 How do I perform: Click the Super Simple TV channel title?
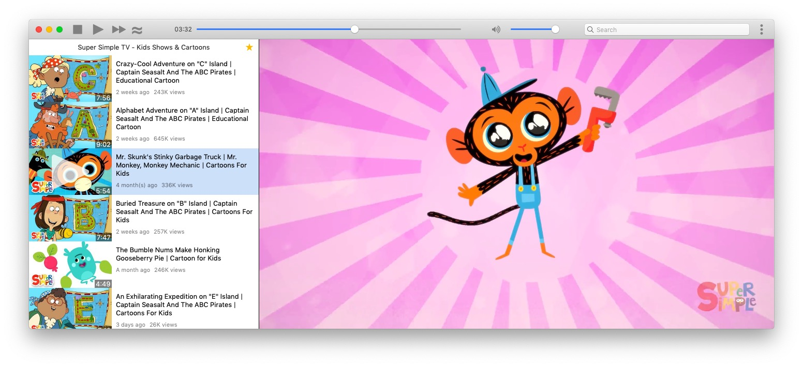click(144, 48)
